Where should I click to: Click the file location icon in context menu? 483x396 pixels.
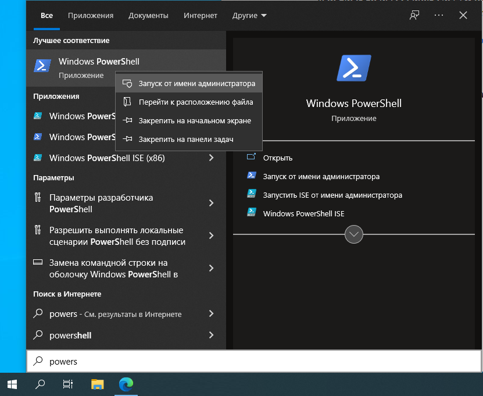click(127, 102)
